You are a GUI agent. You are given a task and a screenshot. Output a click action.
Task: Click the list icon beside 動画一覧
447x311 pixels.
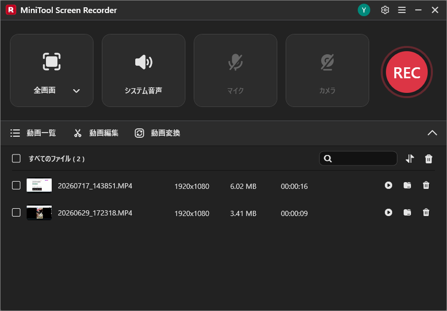coord(15,133)
